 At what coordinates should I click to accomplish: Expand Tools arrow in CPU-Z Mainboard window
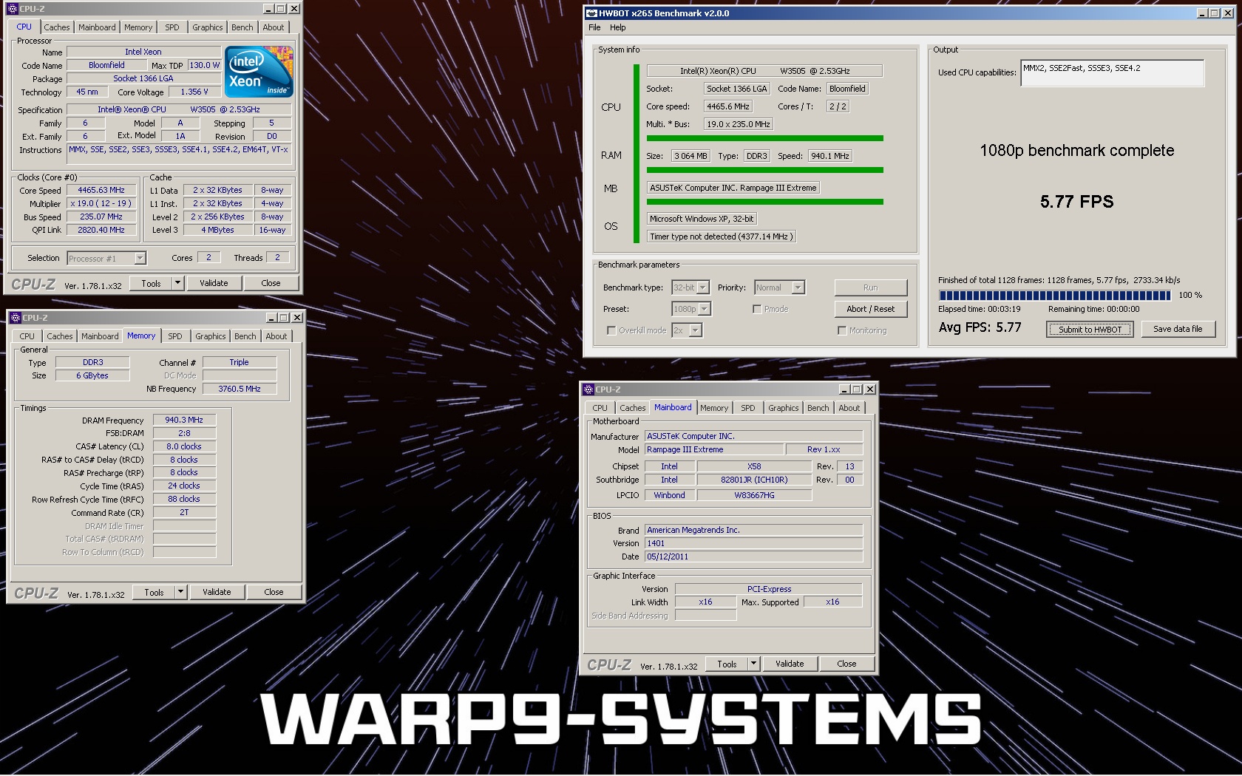tap(753, 664)
